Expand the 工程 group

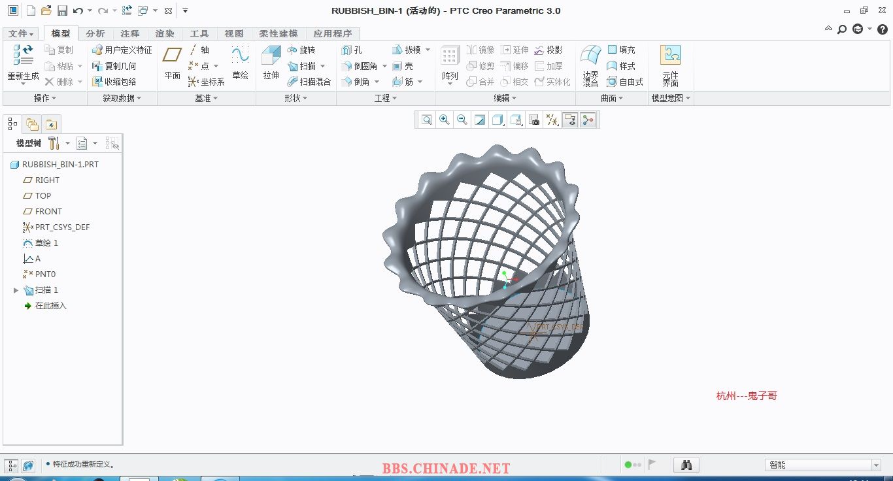click(x=386, y=98)
